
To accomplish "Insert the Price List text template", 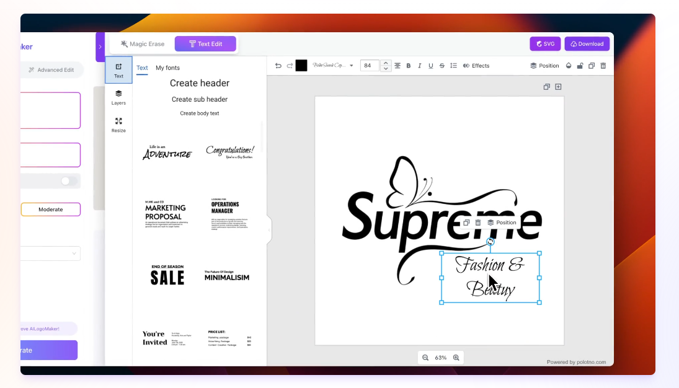I will (229, 338).
